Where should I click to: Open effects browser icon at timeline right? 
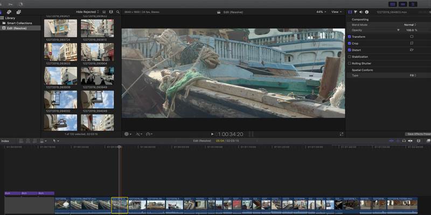(428, 141)
